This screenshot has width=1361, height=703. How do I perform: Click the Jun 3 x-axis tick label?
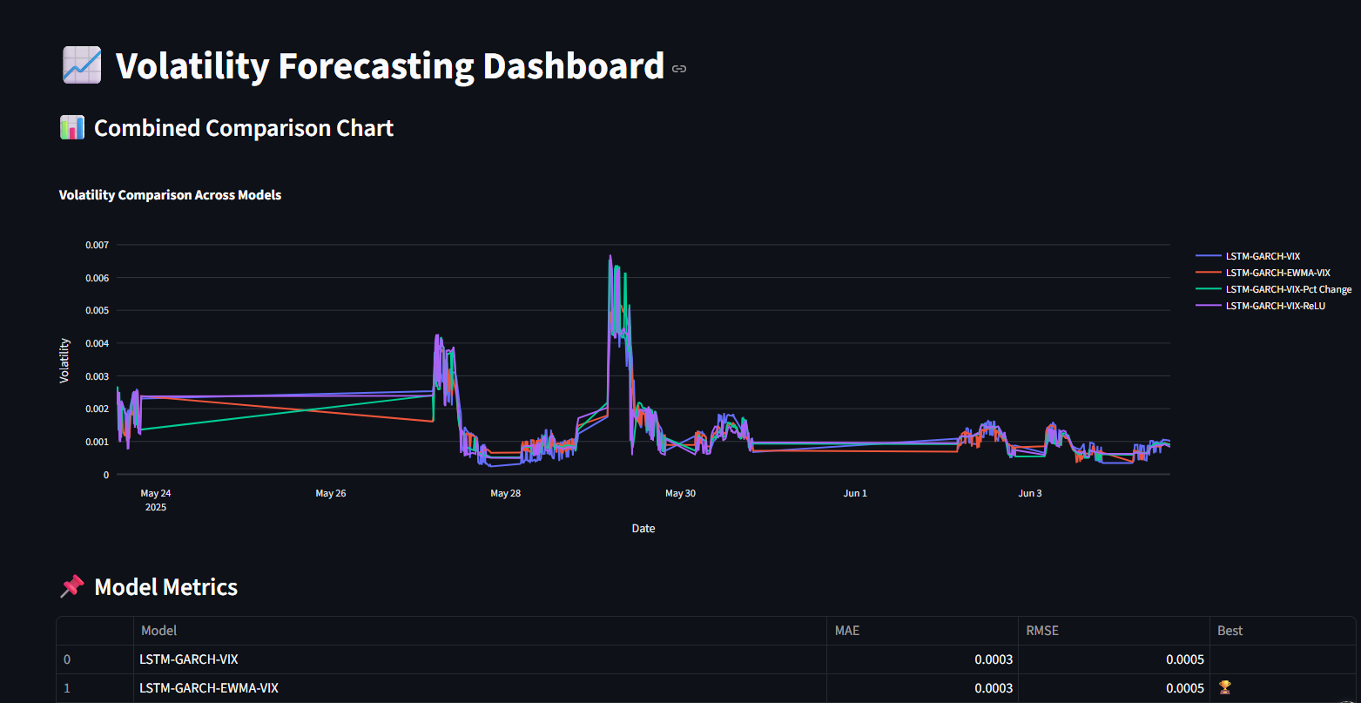pyautogui.click(x=1030, y=493)
